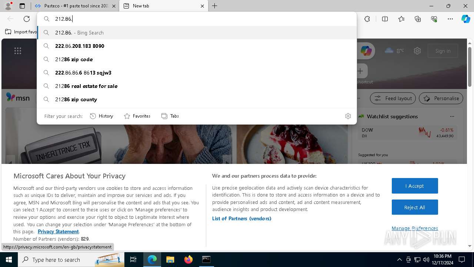Open a new browser tab
The width and height of the screenshot is (474, 267).
click(x=215, y=6)
